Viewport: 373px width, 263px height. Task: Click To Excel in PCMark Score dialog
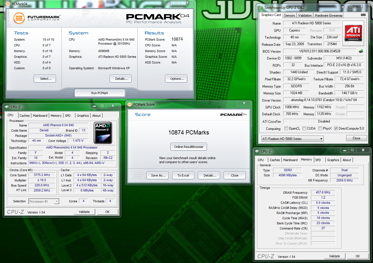(183, 175)
